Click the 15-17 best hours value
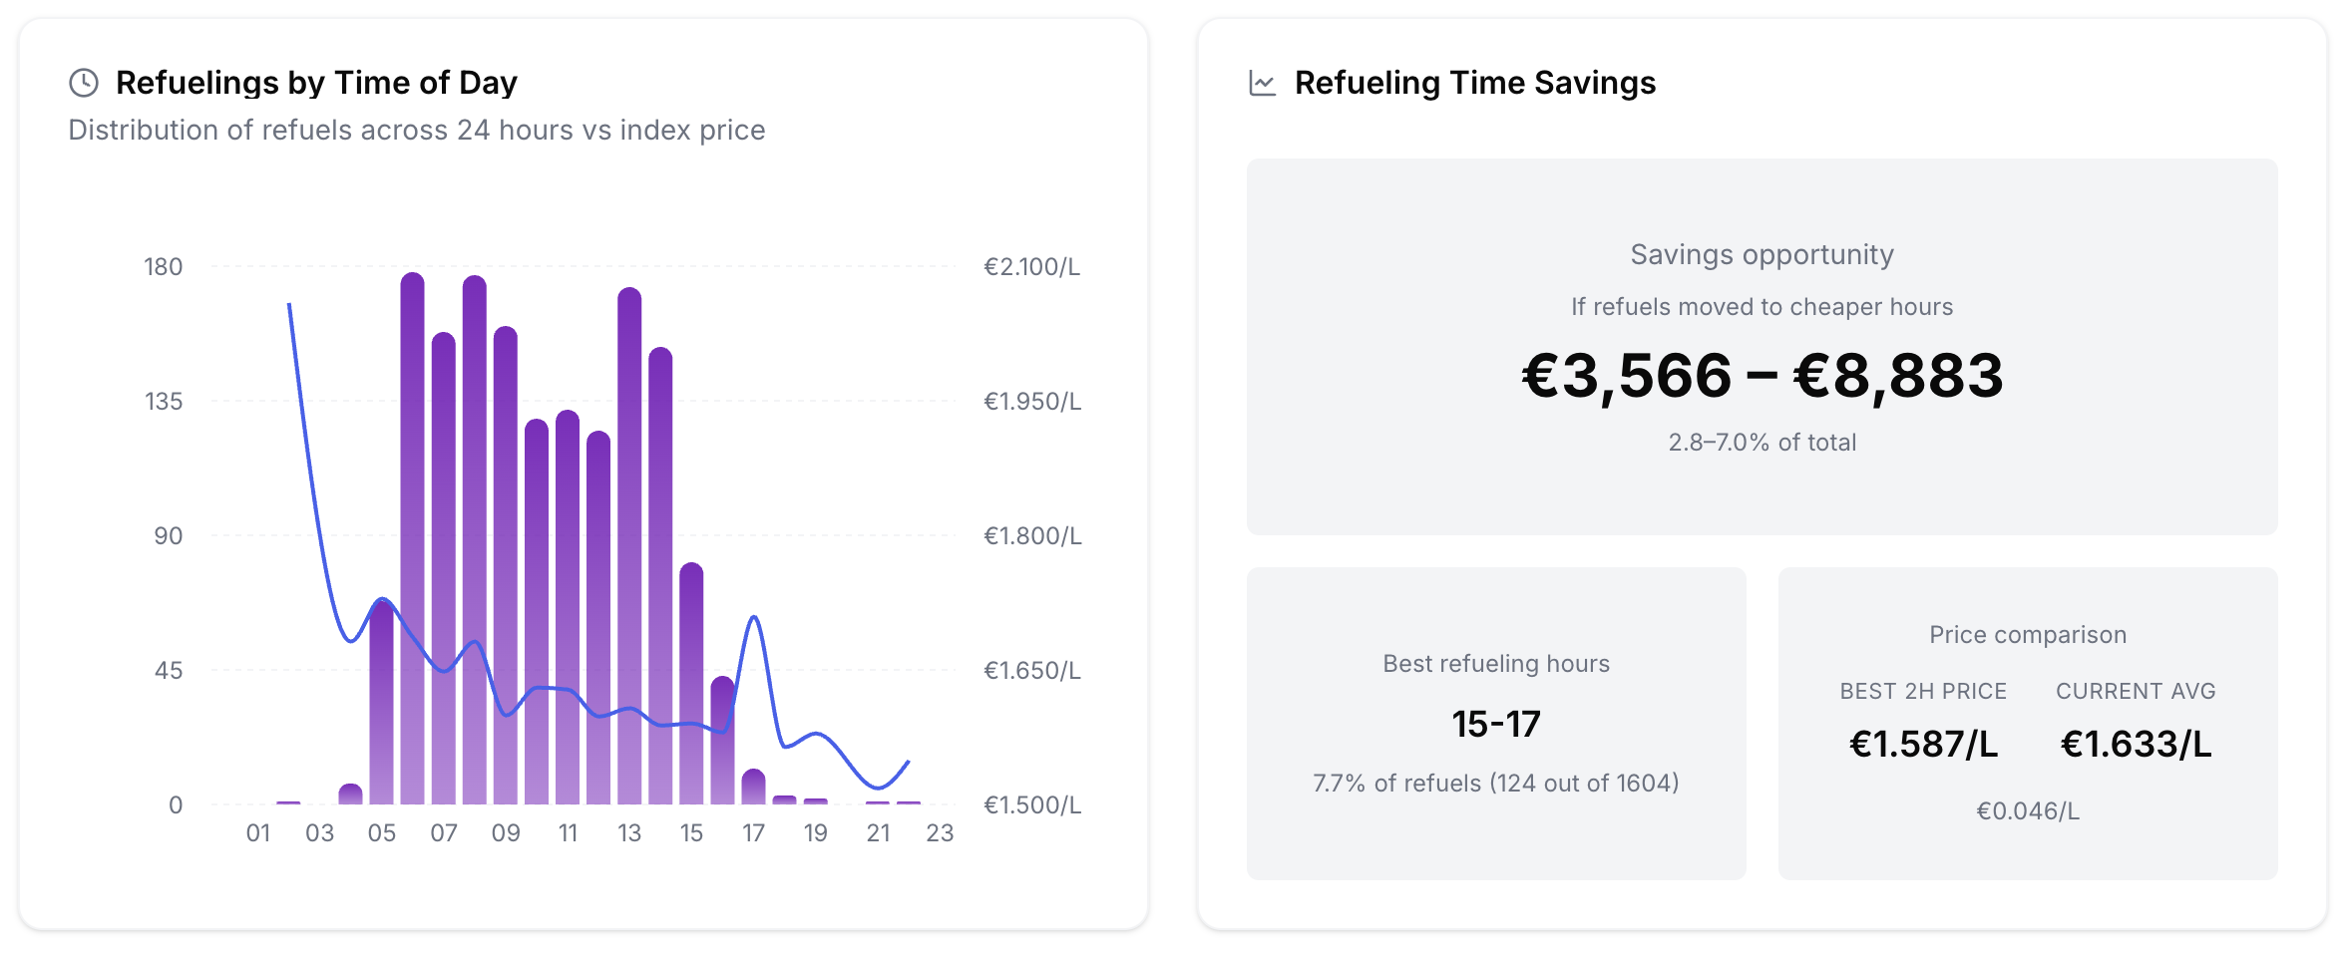This screenshot has width=2352, height=953. point(1495,724)
